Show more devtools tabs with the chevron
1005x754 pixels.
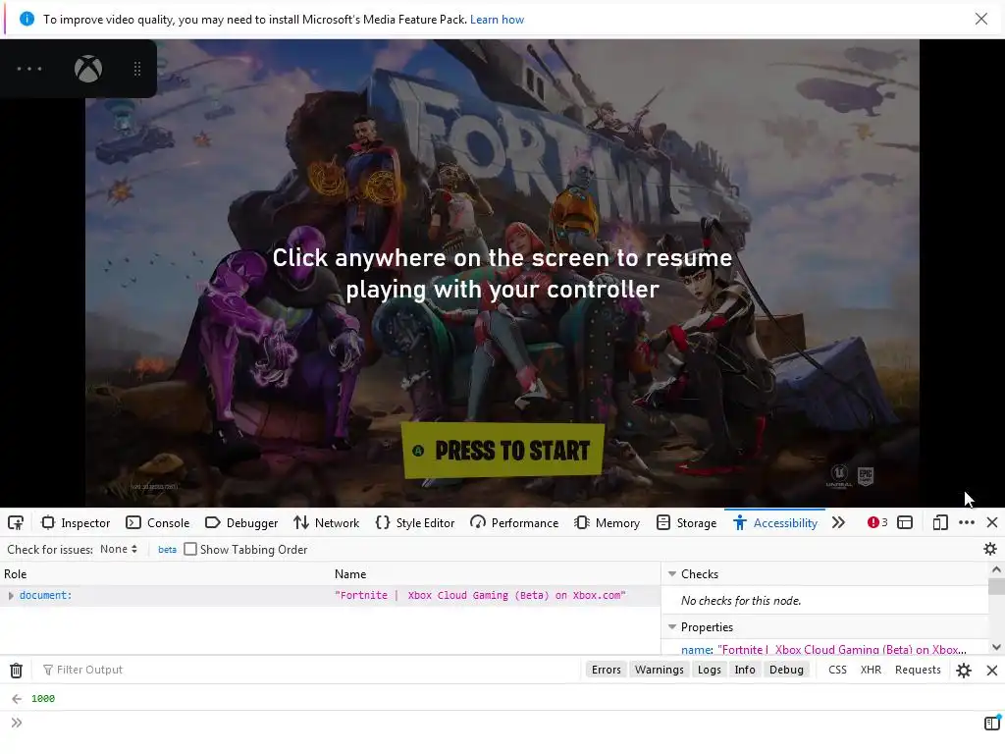(x=838, y=522)
